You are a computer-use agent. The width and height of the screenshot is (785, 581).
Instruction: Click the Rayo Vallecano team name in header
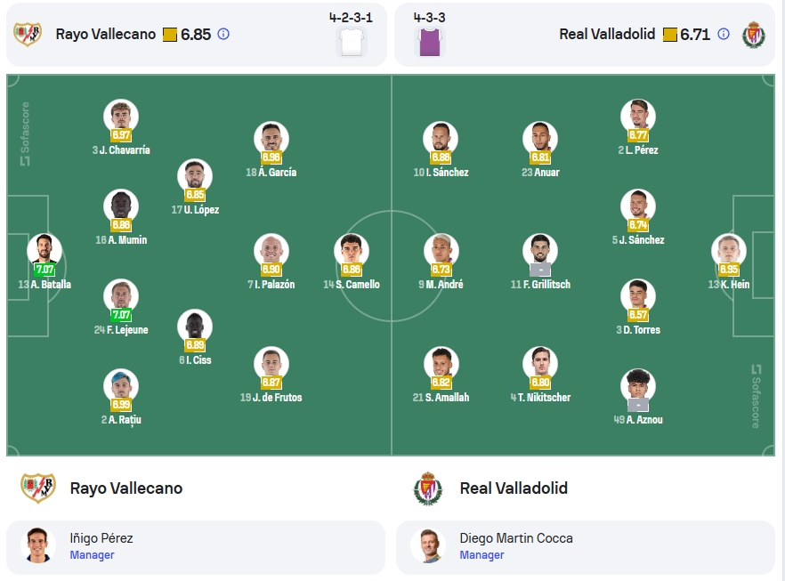click(106, 34)
